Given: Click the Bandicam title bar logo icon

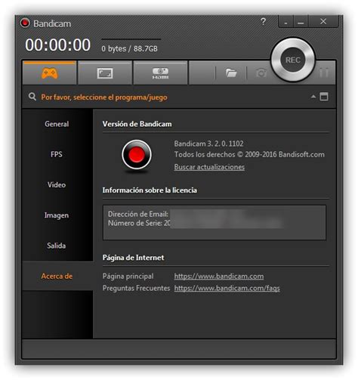Looking at the screenshot, I should pos(25,23).
